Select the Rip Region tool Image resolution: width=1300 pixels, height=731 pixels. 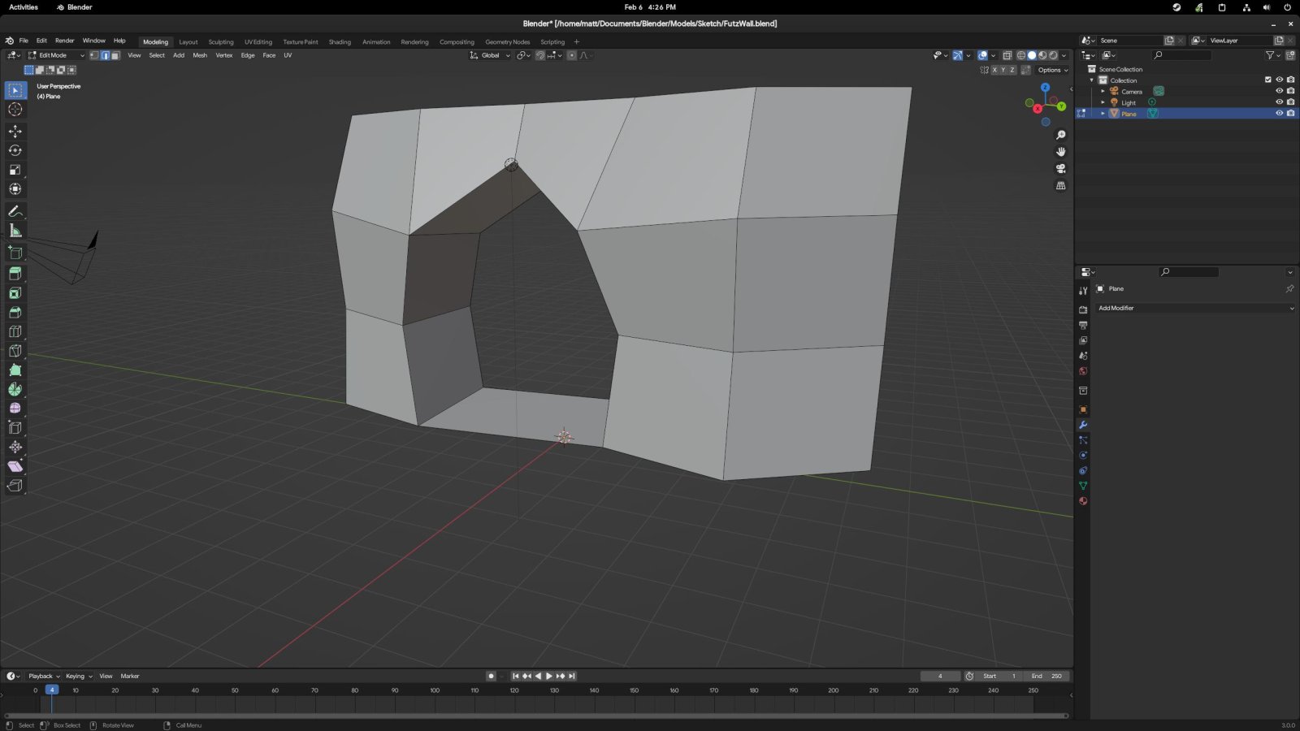[x=15, y=486]
